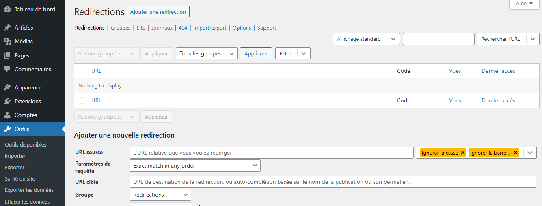This screenshot has width=542, height=206.
Task: Click the URL source input field
Action: click(271, 153)
